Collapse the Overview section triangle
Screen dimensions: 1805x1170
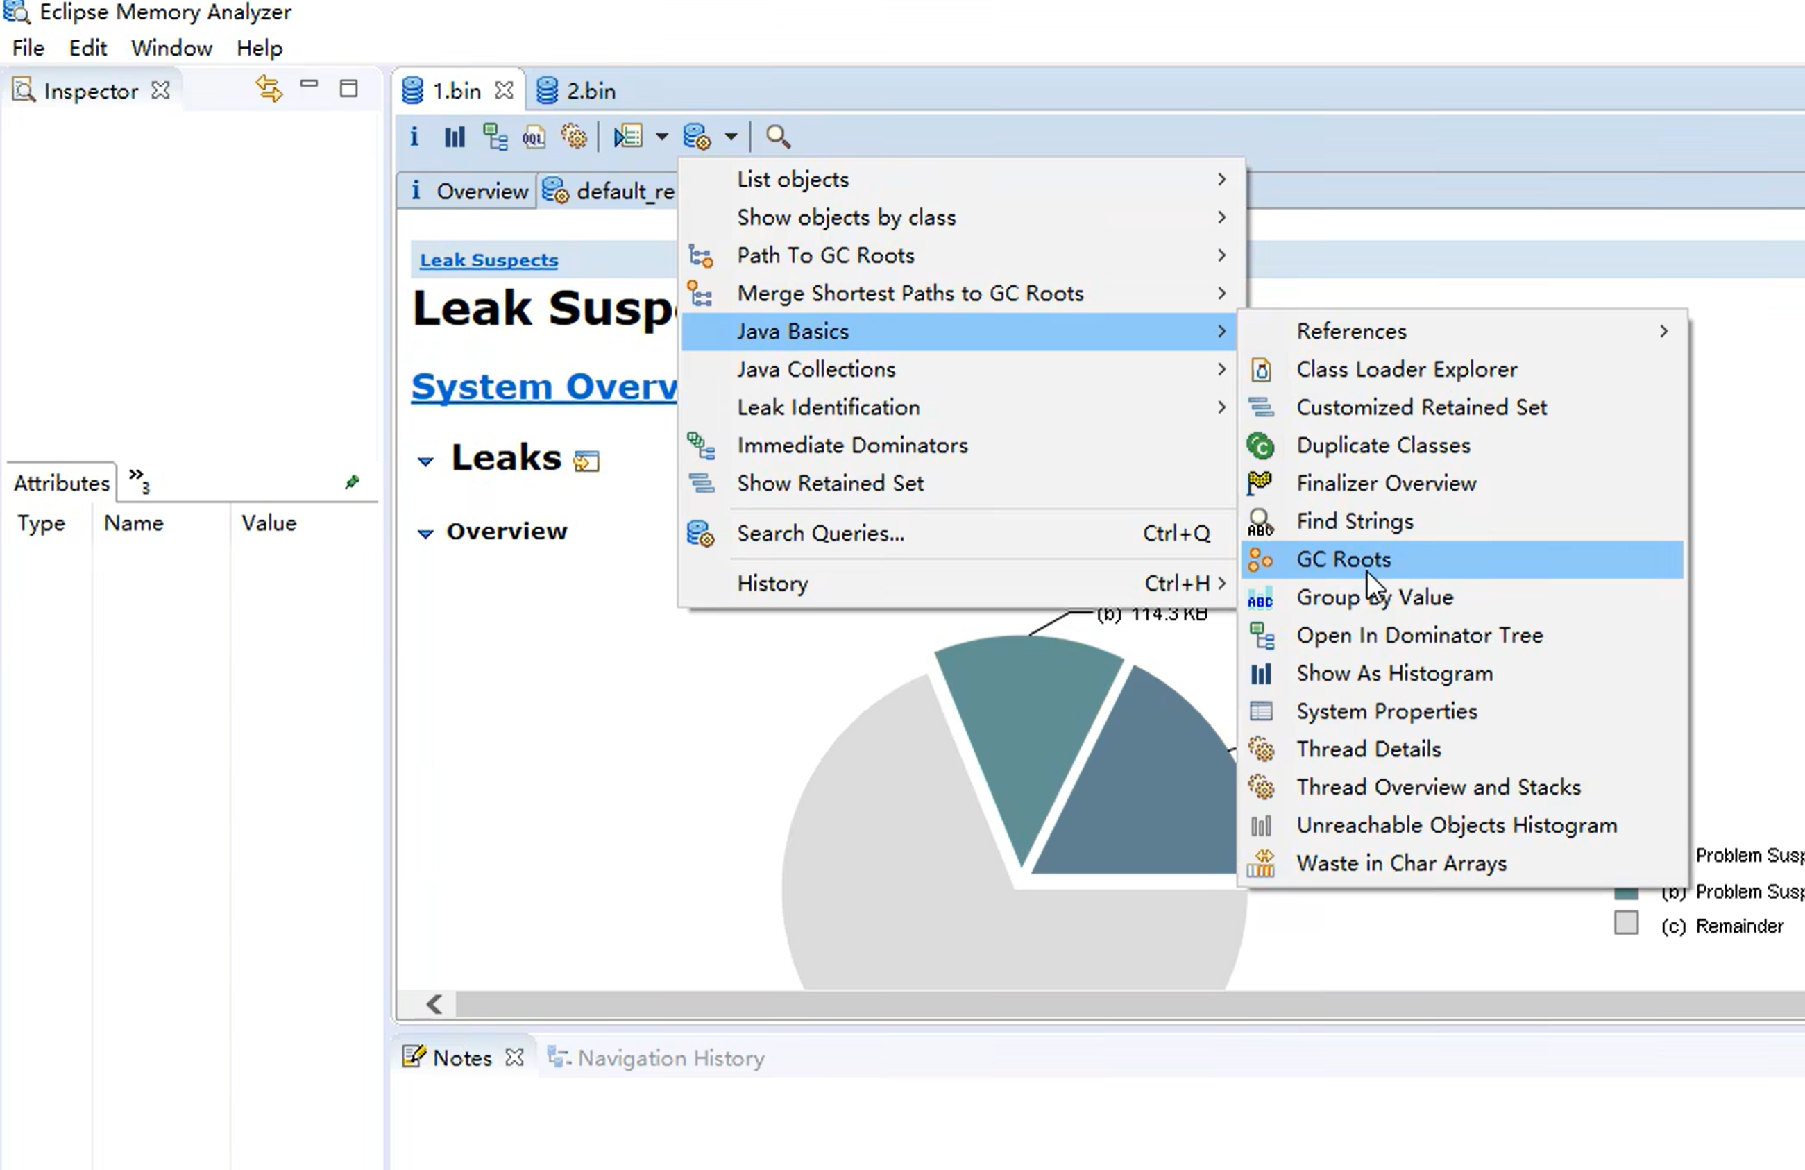coord(425,533)
